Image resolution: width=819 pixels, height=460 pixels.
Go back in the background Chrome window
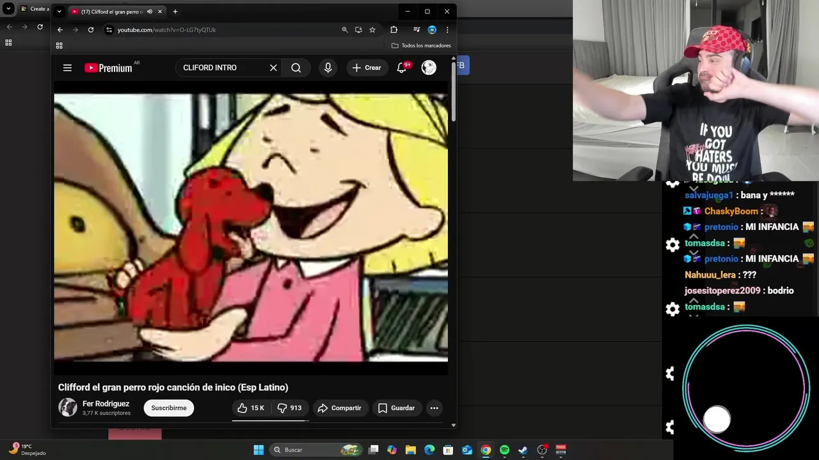pos(9,27)
